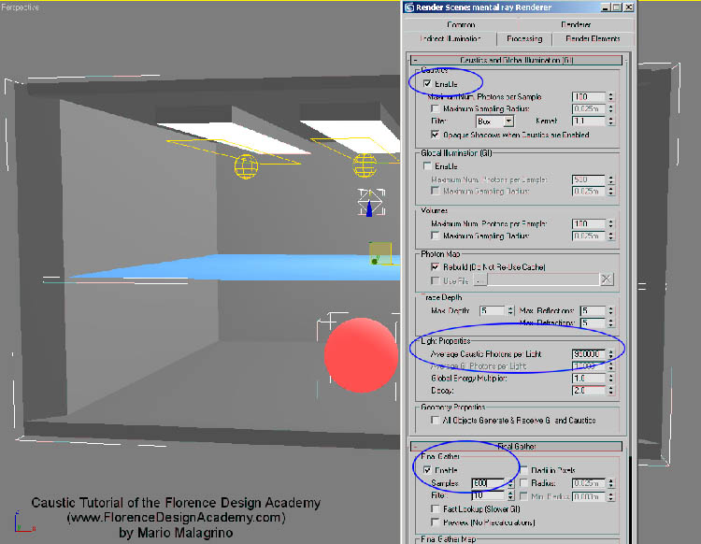Image resolution: width=701 pixels, height=544 pixels.
Task: Disable the Caustics Enable checkbox
Action: pyautogui.click(x=428, y=84)
